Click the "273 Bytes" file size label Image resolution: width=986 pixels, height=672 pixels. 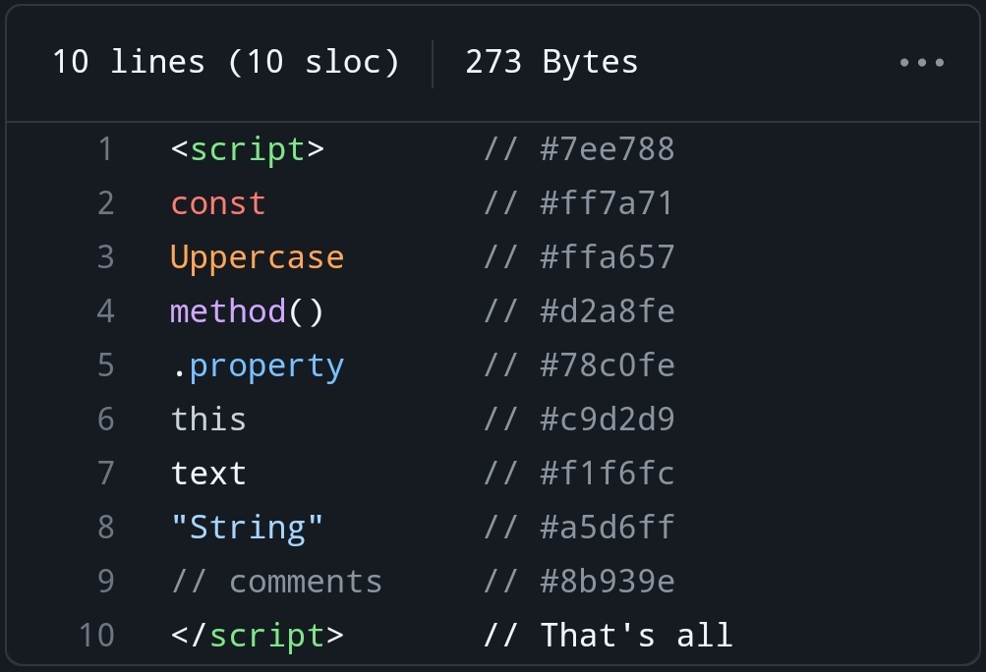click(x=551, y=62)
